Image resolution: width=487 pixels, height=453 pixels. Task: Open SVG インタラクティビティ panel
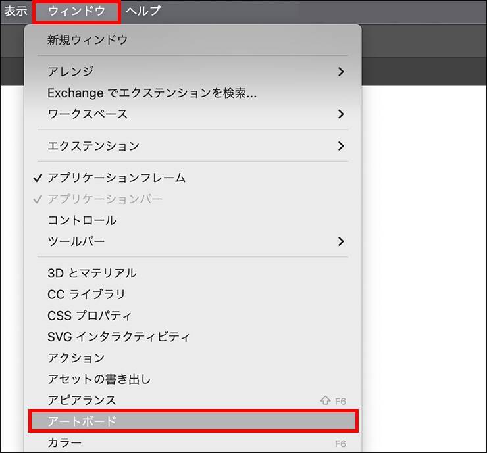click(118, 337)
